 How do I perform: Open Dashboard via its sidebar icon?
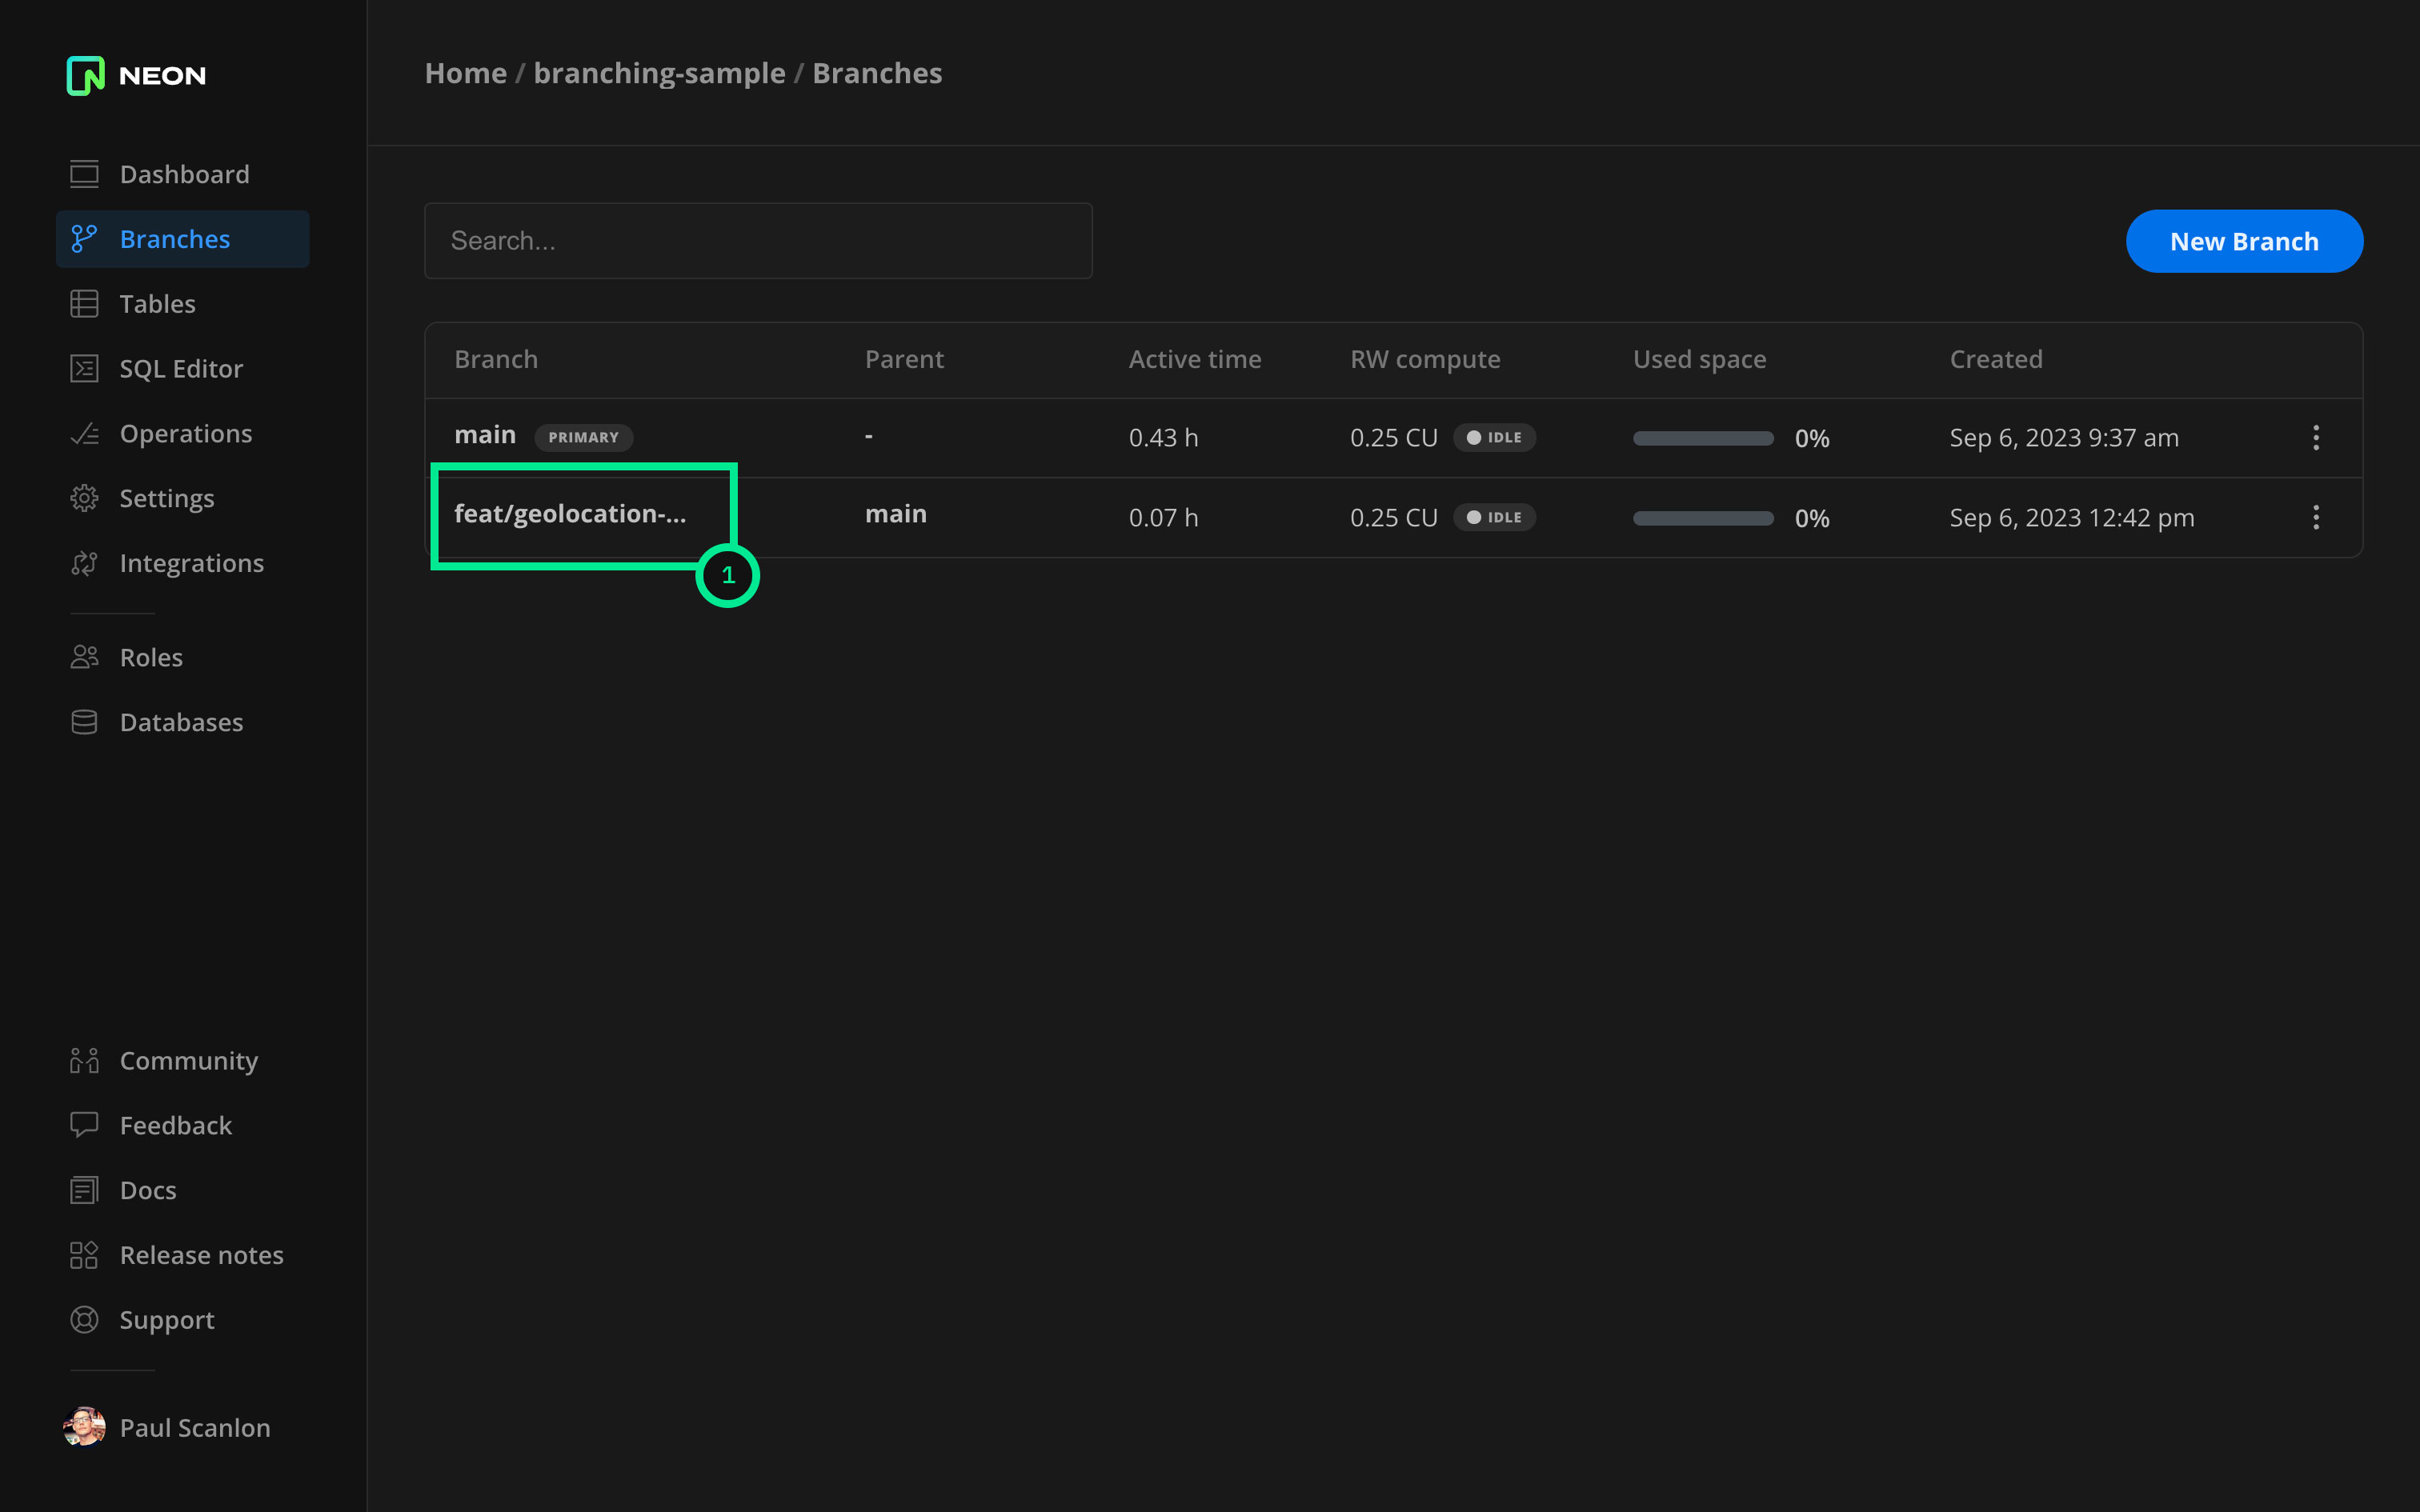pyautogui.click(x=84, y=174)
